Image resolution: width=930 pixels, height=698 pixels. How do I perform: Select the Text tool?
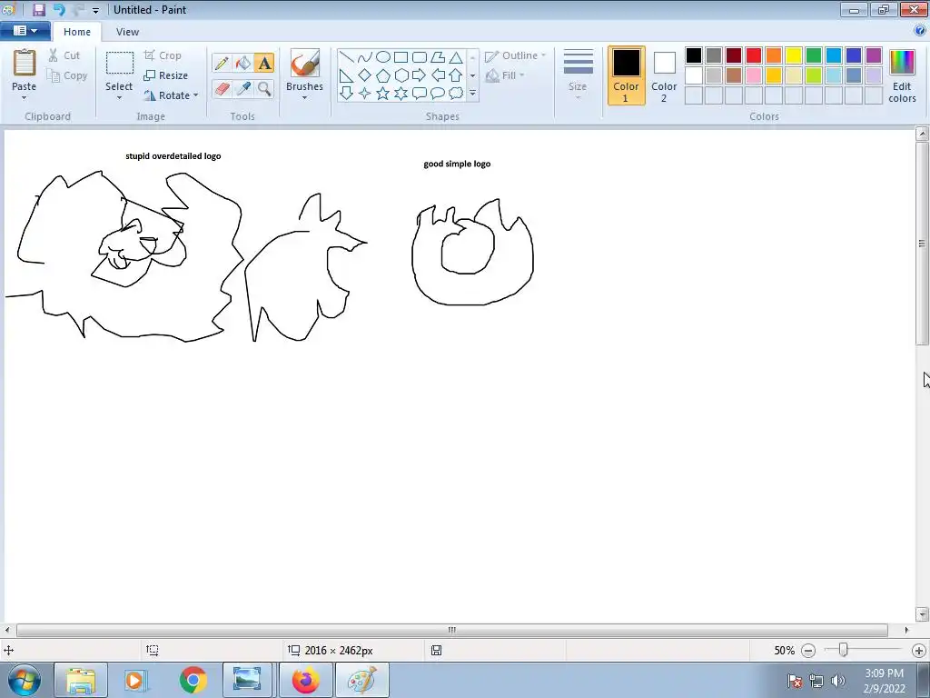[x=264, y=63]
